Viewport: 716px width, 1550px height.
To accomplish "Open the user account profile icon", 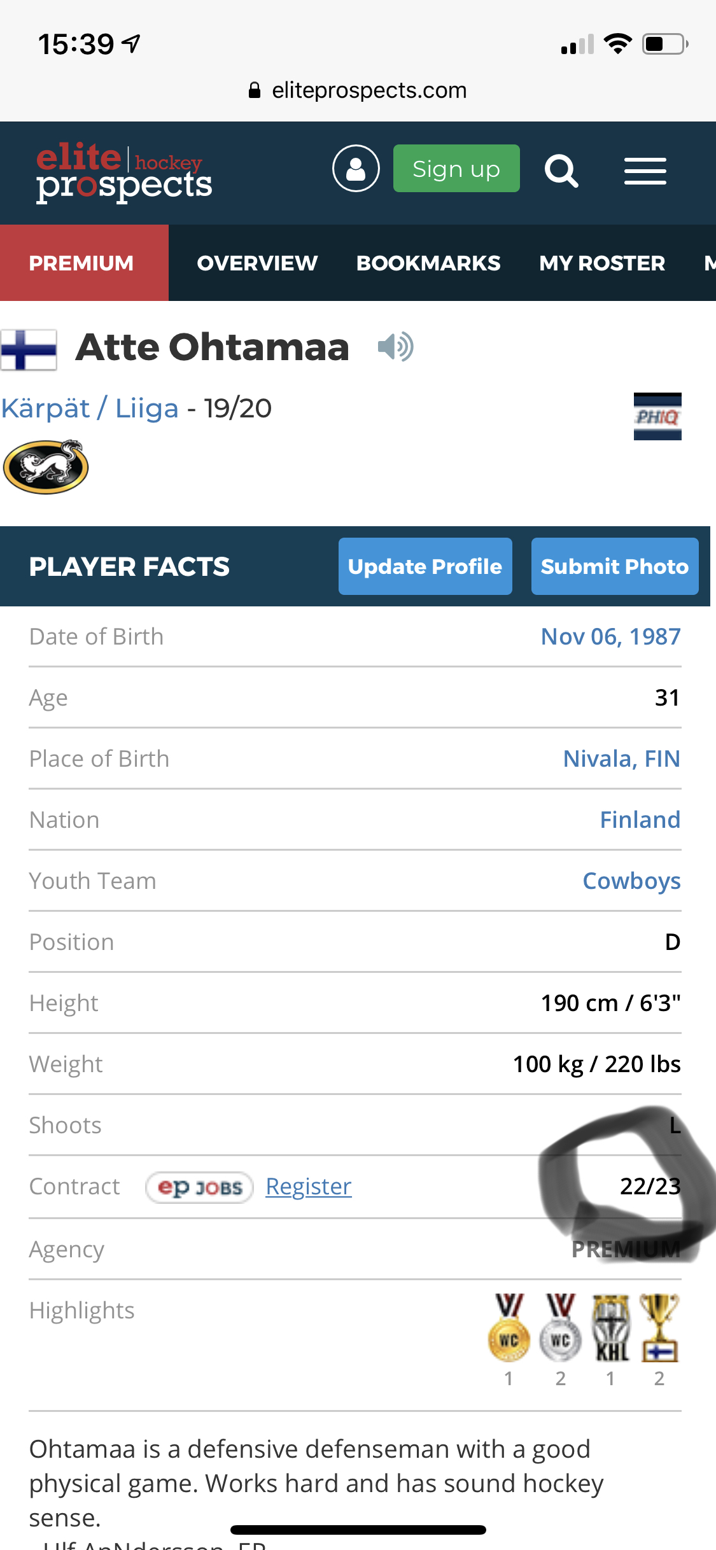I will tap(356, 169).
